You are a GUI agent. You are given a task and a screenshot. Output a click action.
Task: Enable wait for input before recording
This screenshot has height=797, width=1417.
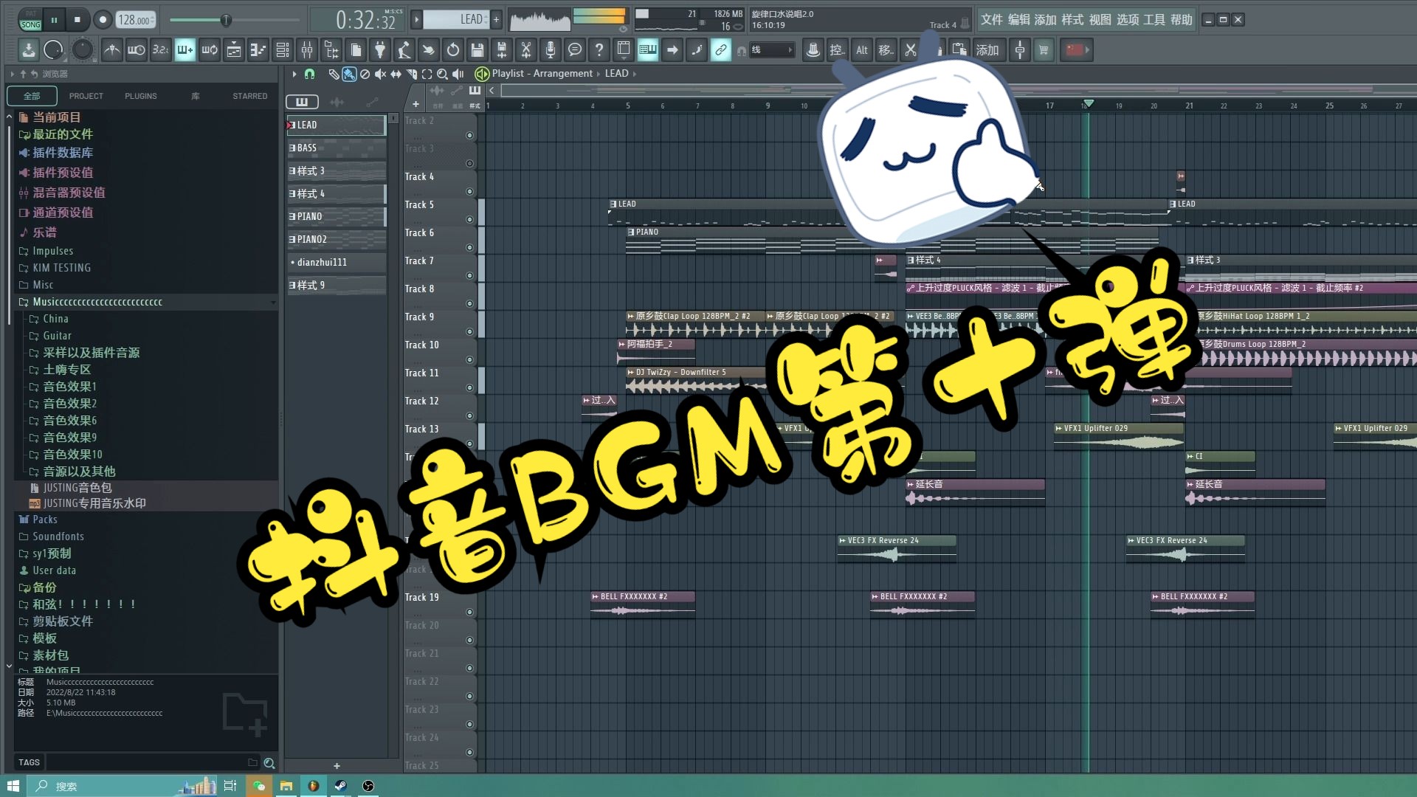click(x=137, y=50)
